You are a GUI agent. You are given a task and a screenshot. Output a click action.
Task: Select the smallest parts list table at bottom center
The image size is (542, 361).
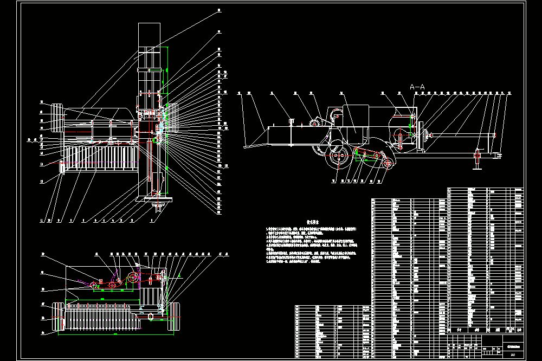click(333, 332)
